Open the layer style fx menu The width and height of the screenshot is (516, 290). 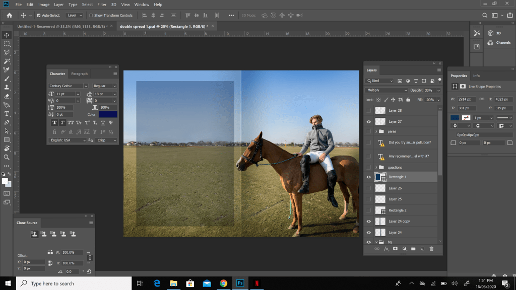(386, 249)
